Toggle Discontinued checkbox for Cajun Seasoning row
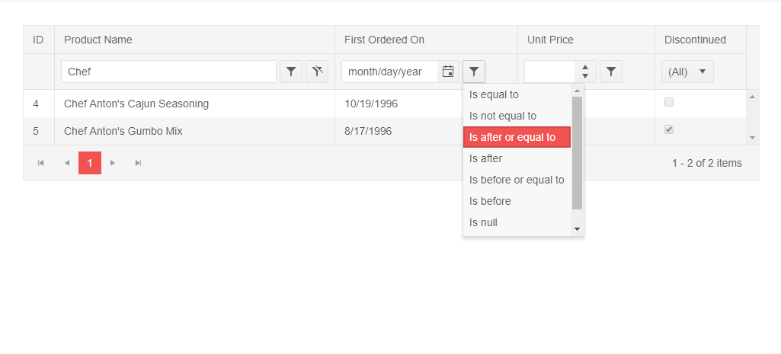Screen dimensions: 781x354 pyautogui.click(x=669, y=102)
